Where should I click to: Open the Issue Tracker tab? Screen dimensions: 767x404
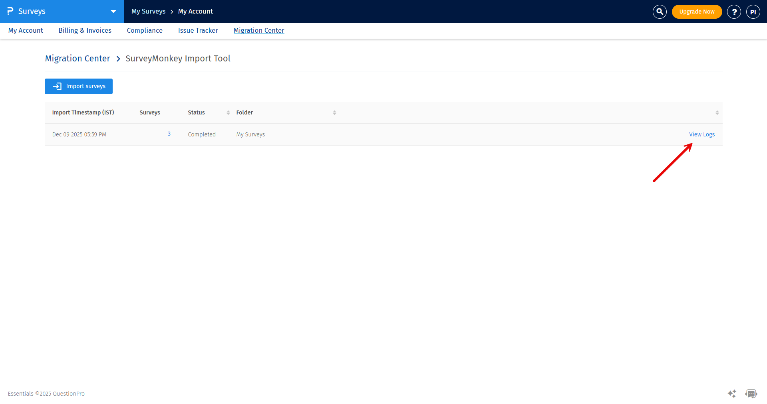[198, 30]
